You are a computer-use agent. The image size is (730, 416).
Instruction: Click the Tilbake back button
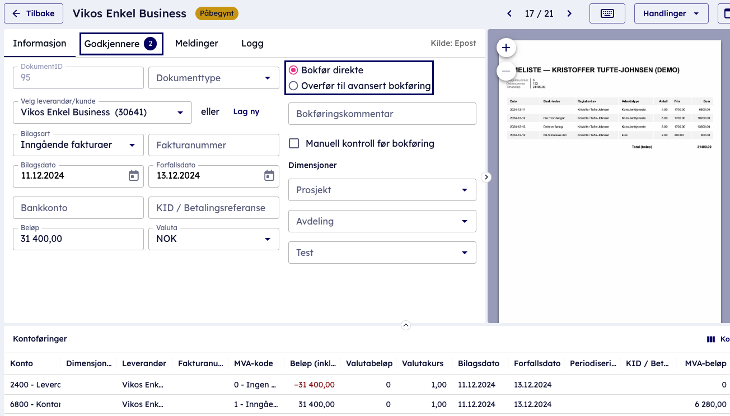click(34, 13)
